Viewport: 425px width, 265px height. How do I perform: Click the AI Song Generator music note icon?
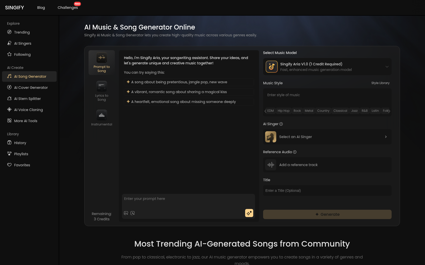pos(9,76)
